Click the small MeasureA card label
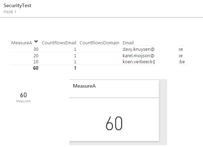This screenshot has width=203, height=147. tap(23, 101)
